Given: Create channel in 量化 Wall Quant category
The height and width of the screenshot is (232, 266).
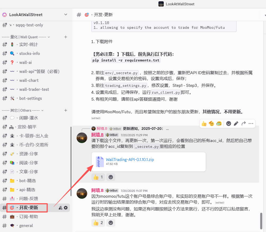Looking at the screenshot, I should (66, 37).
